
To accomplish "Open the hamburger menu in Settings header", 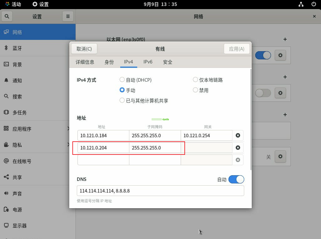I will [68, 16].
